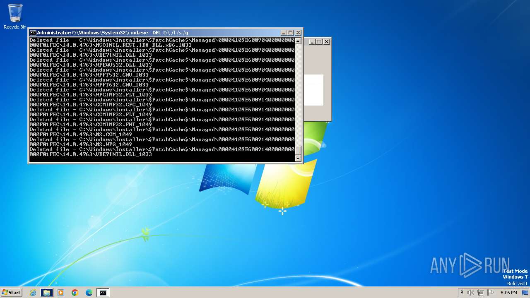Click the cmd window vertical scrollbar track
530x298 pixels.
(298, 95)
